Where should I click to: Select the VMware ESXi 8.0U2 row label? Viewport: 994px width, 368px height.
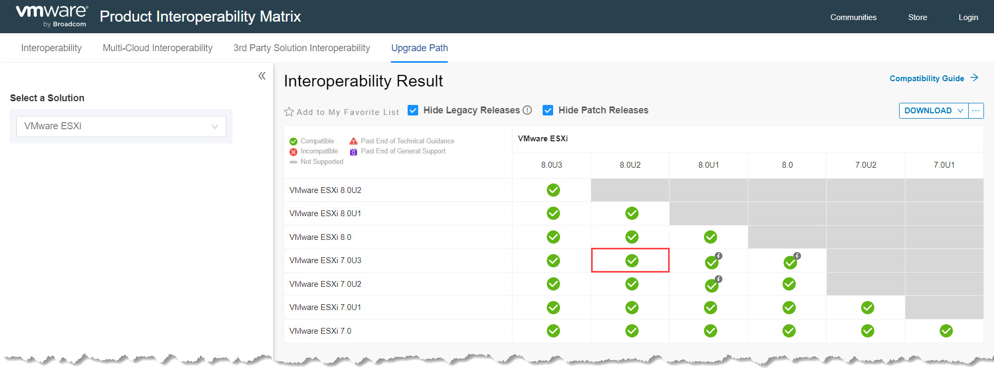[x=325, y=190]
